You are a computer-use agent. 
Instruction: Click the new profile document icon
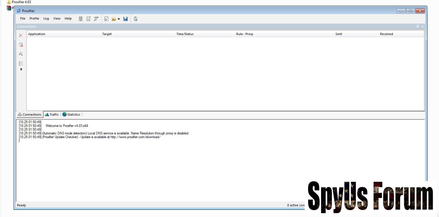(x=106, y=19)
